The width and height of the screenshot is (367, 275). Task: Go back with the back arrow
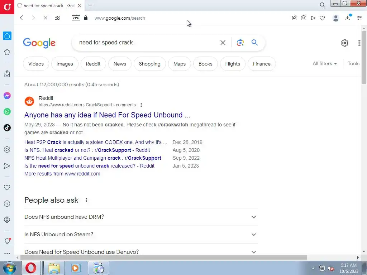coord(22,18)
